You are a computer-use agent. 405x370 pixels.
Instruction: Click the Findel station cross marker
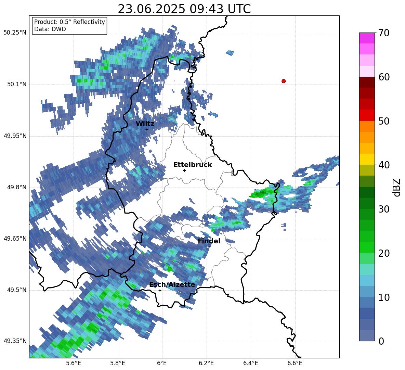(x=209, y=247)
